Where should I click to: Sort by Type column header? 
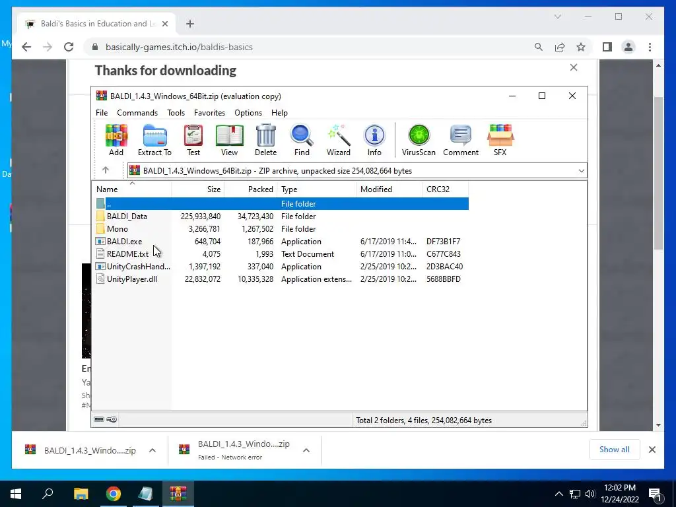[x=317, y=189]
